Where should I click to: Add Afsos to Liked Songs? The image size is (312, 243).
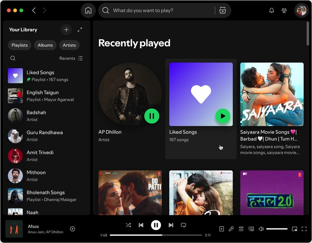(72, 229)
